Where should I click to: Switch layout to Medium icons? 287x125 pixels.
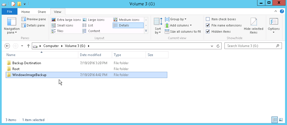[126, 20]
